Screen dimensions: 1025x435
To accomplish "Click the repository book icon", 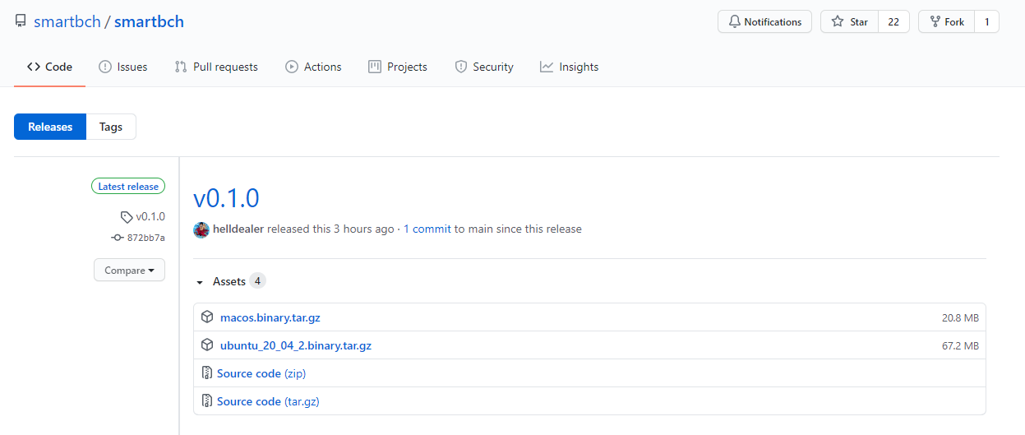I will click(21, 21).
